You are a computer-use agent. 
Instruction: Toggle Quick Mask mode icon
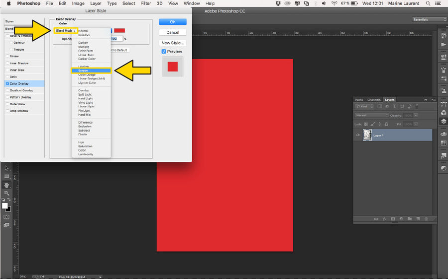[x=7, y=217]
